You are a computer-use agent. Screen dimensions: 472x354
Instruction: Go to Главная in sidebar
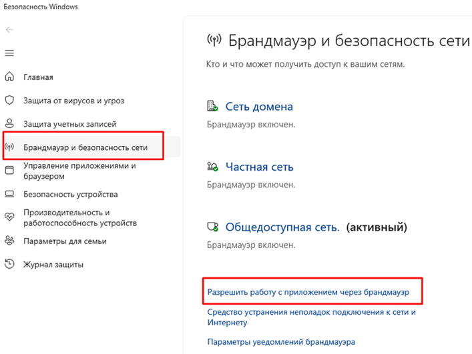pos(38,77)
